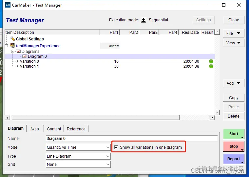Open the Type dropdown Line Diagram
Viewport: 249px width, 177px height.
pyautogui.click(x=78, y=156)
